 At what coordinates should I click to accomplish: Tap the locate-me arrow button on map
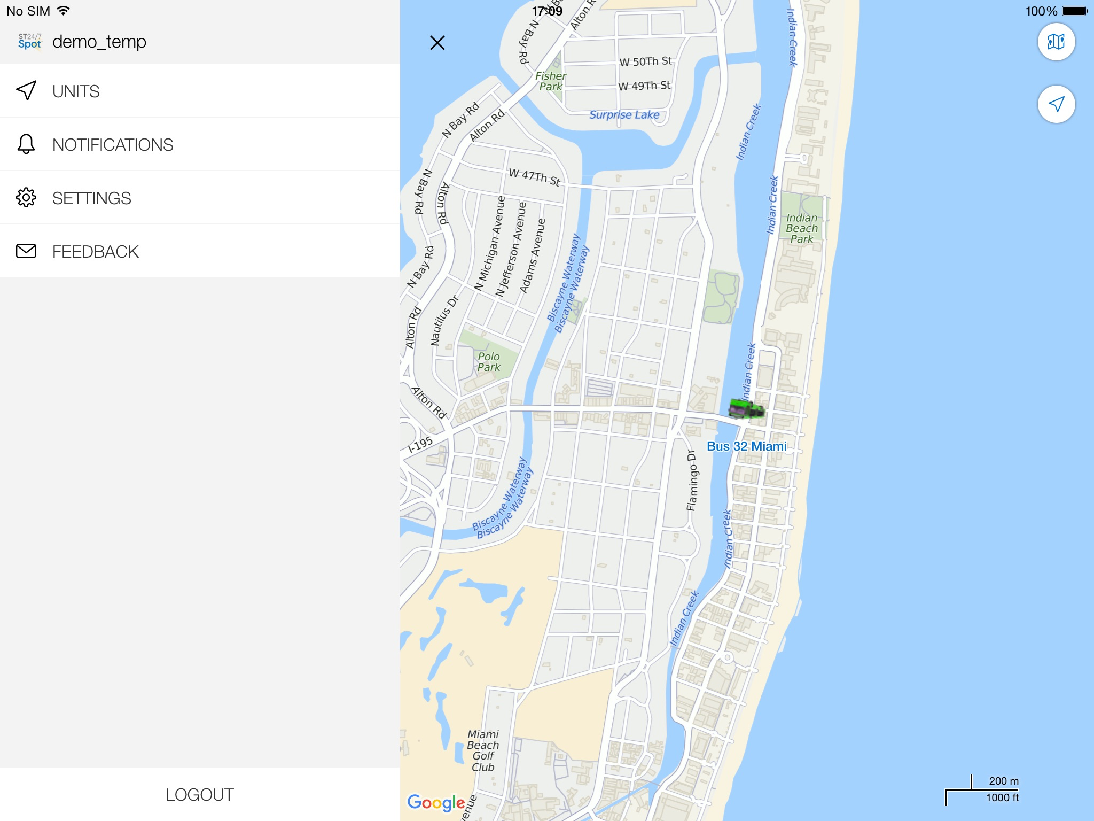(1056, 104)
